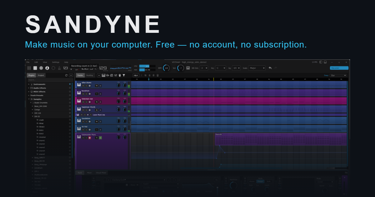This screenshot has height=197, width=375.
Task: Expand the Audio Effects tree category
Action: tap(29, 88)
